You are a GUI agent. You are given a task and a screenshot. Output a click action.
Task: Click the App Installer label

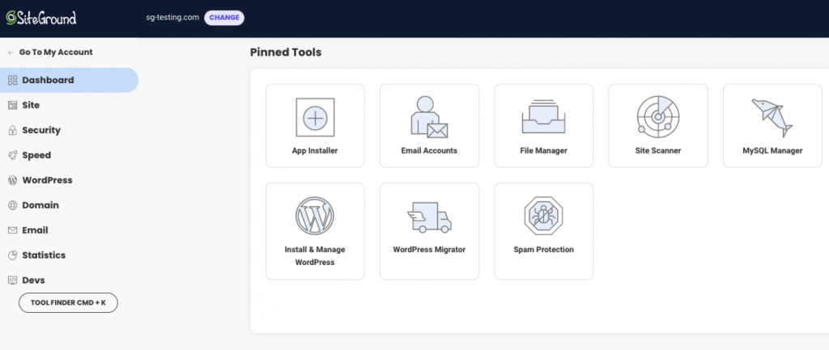coord(315,151)
